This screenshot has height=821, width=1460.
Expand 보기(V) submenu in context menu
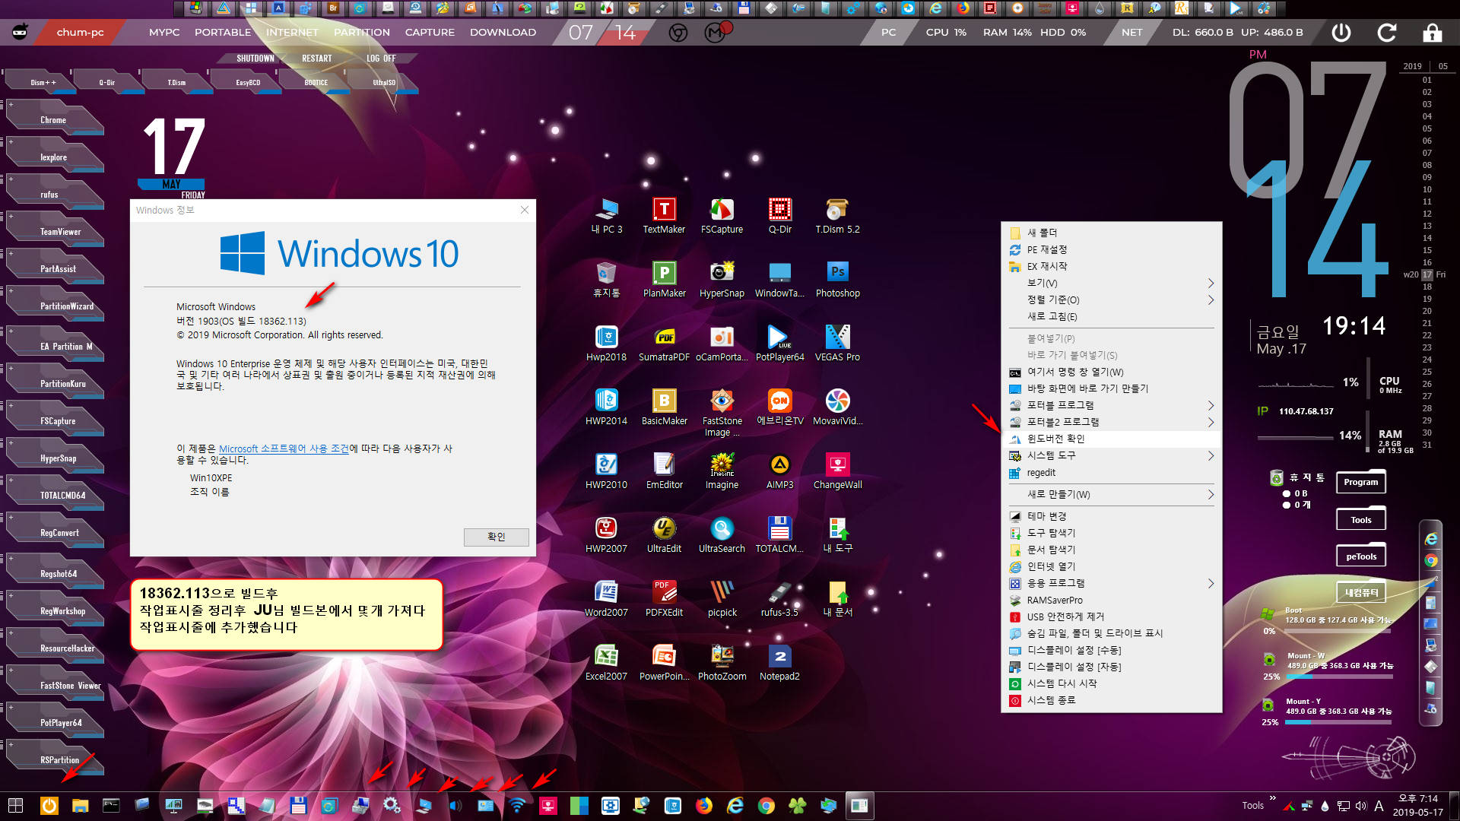1112,283
